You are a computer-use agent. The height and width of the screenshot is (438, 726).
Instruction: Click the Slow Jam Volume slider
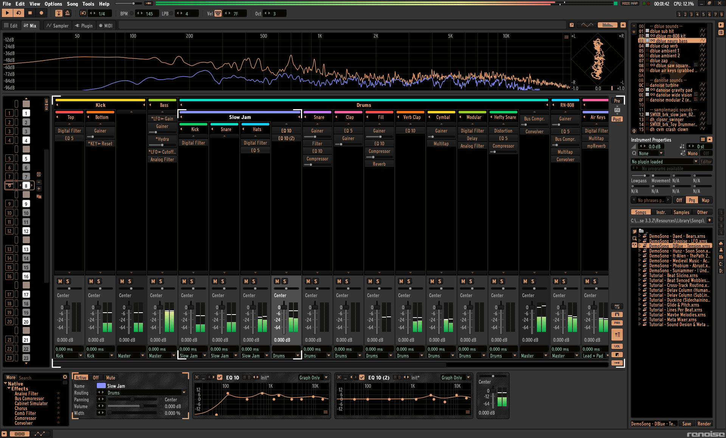(132, 406)
